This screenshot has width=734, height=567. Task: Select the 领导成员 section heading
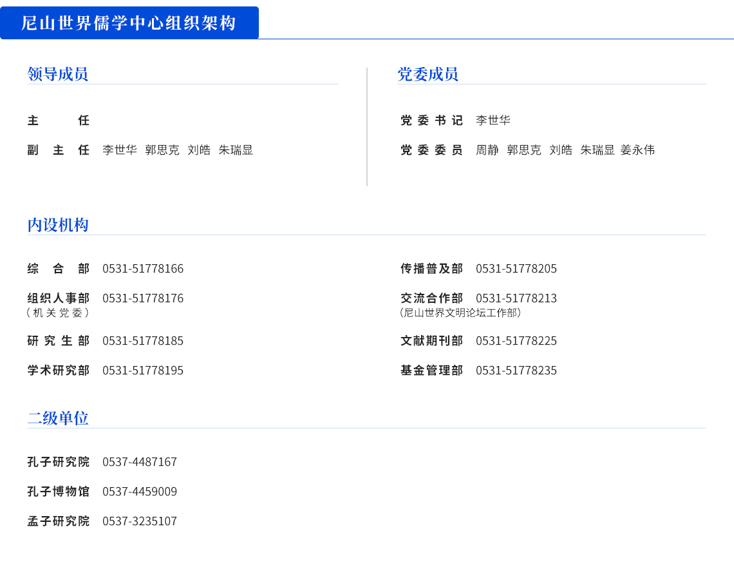57,74
